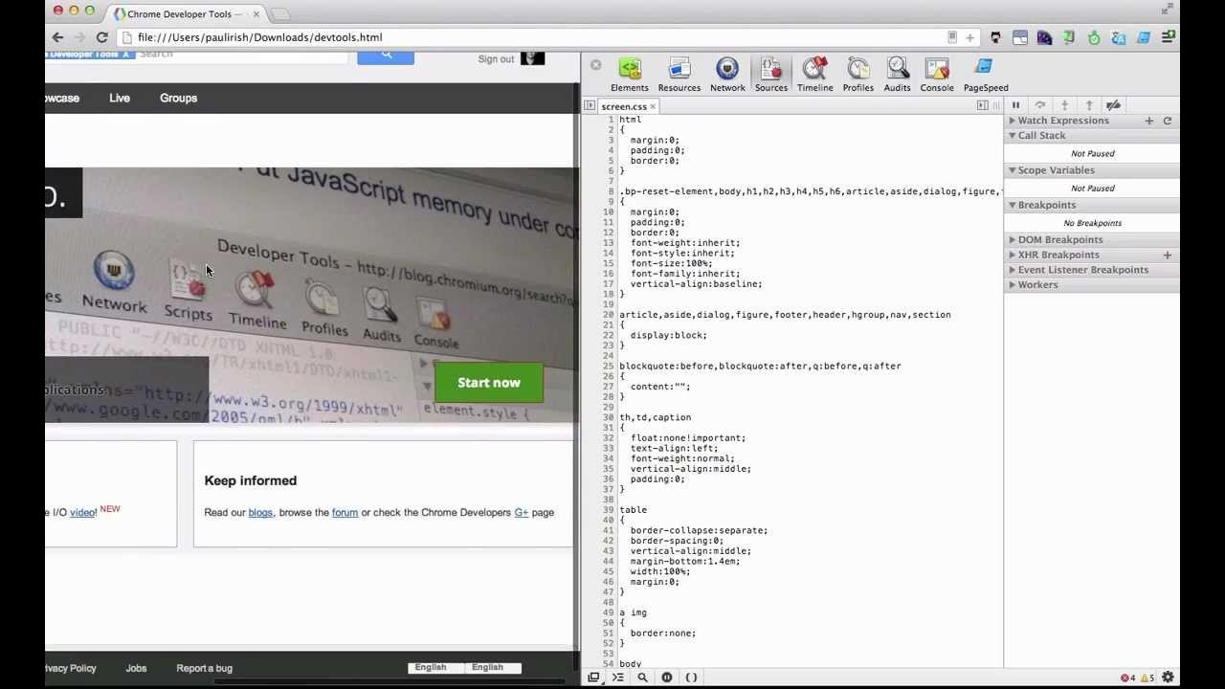Click the Step into button
The width and height of the screenshot is (1225, 689).
1064,105
